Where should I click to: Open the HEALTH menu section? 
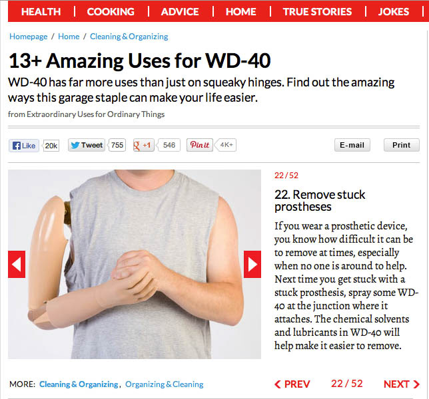tap(41, 12)
